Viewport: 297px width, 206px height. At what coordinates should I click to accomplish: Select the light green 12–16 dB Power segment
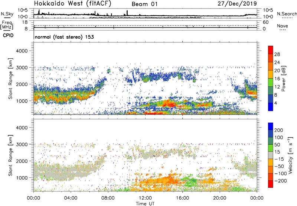click(271, 83)
